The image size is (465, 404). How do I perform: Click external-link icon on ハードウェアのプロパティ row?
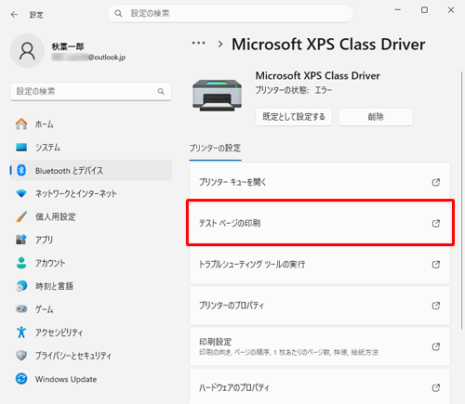click(x=436, y=387)
